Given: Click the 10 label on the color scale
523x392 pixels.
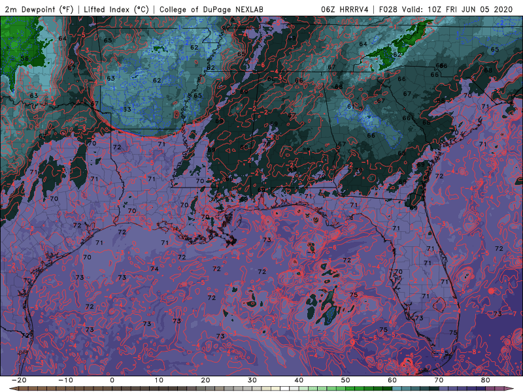Looking at the screenshot, I should pyautogui.click(x=159, y=380).
